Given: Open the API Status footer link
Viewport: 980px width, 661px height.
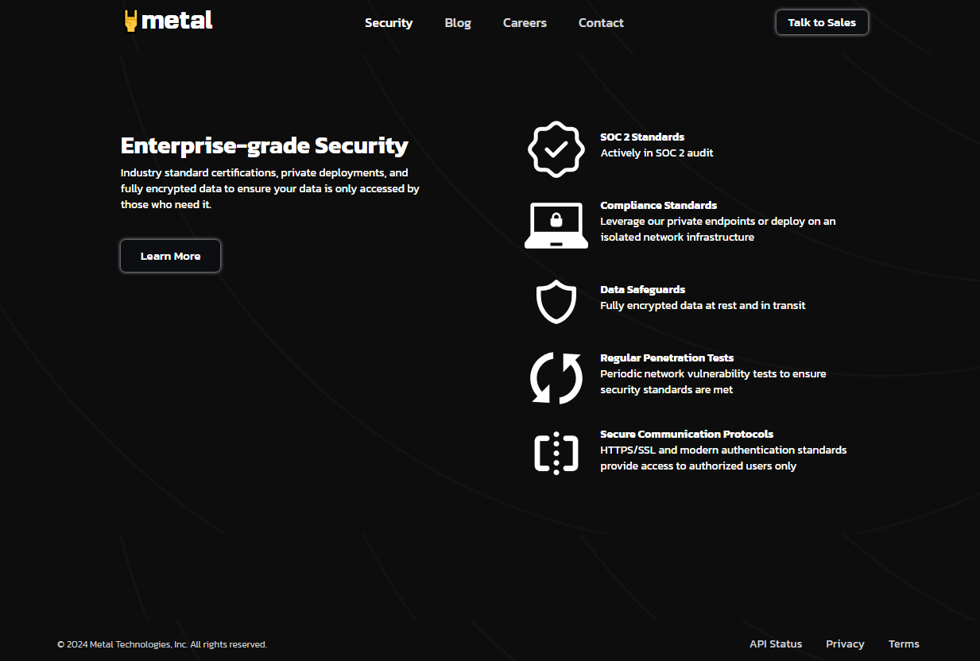Looking at the screenshot, I should pos(776,644).
